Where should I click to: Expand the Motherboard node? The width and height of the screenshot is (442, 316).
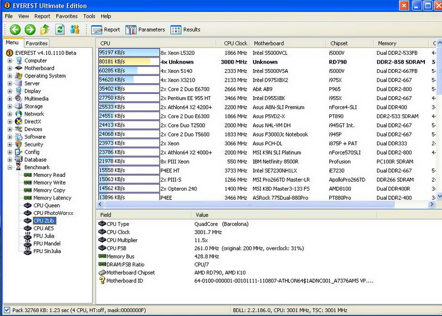point(10,68)
